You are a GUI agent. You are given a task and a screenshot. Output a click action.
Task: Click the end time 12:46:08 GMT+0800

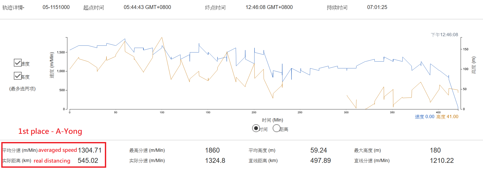[269, 7]
